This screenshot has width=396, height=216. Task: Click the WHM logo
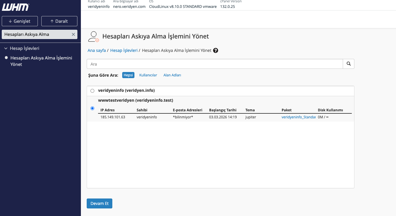tap(15, 7)
